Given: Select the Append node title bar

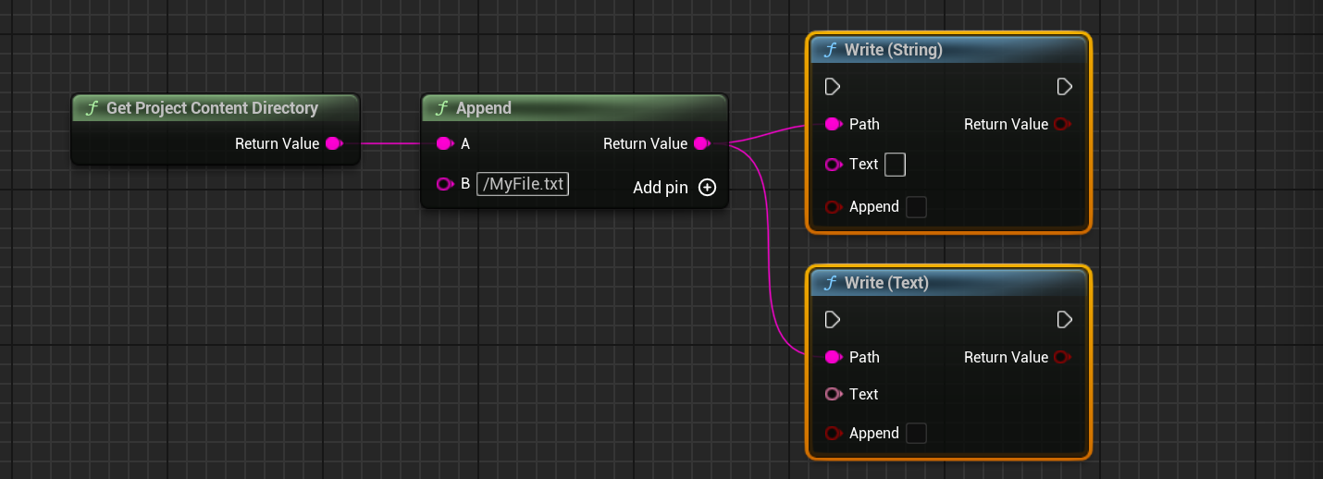Looking at the screenshot, I should pos(483,108).
